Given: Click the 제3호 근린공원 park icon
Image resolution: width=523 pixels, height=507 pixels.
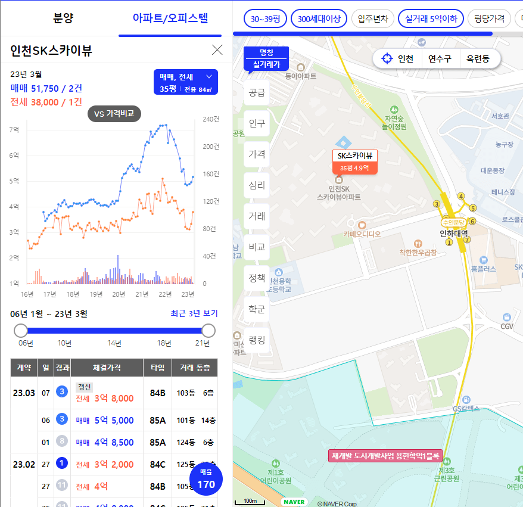Looking at the screenshot, I should tap(447, 462).
